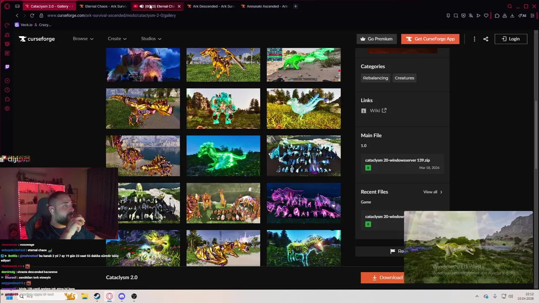Open a new tab with the plus button

point(295,6)
